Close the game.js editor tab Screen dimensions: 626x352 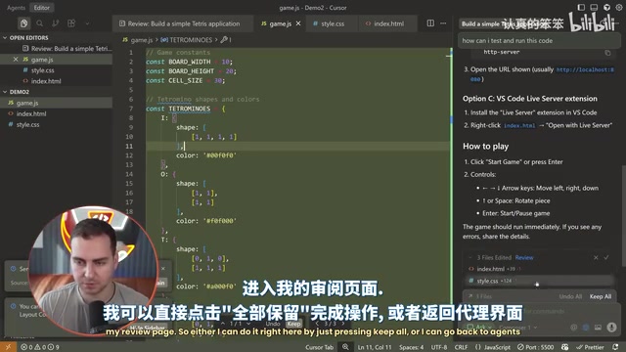[x=298, y=23]
